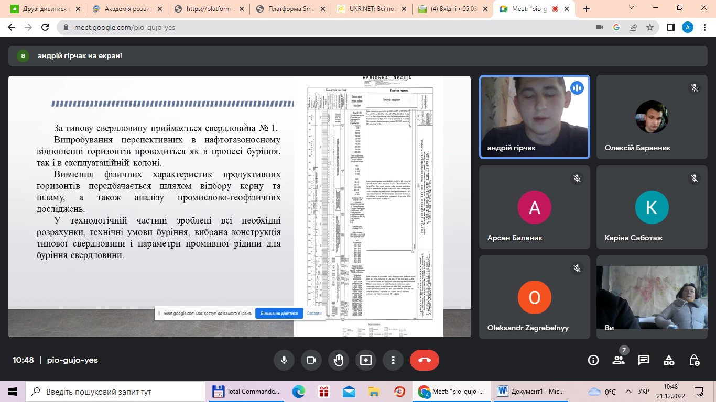
Task: Mute microphone in Meet call controls
Action: coord(284,360)
